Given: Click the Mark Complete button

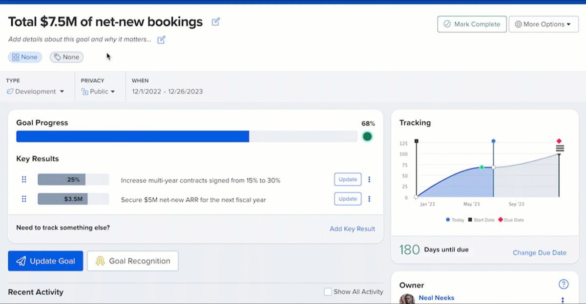Looking at the screenshot, I should pos(472,24).
